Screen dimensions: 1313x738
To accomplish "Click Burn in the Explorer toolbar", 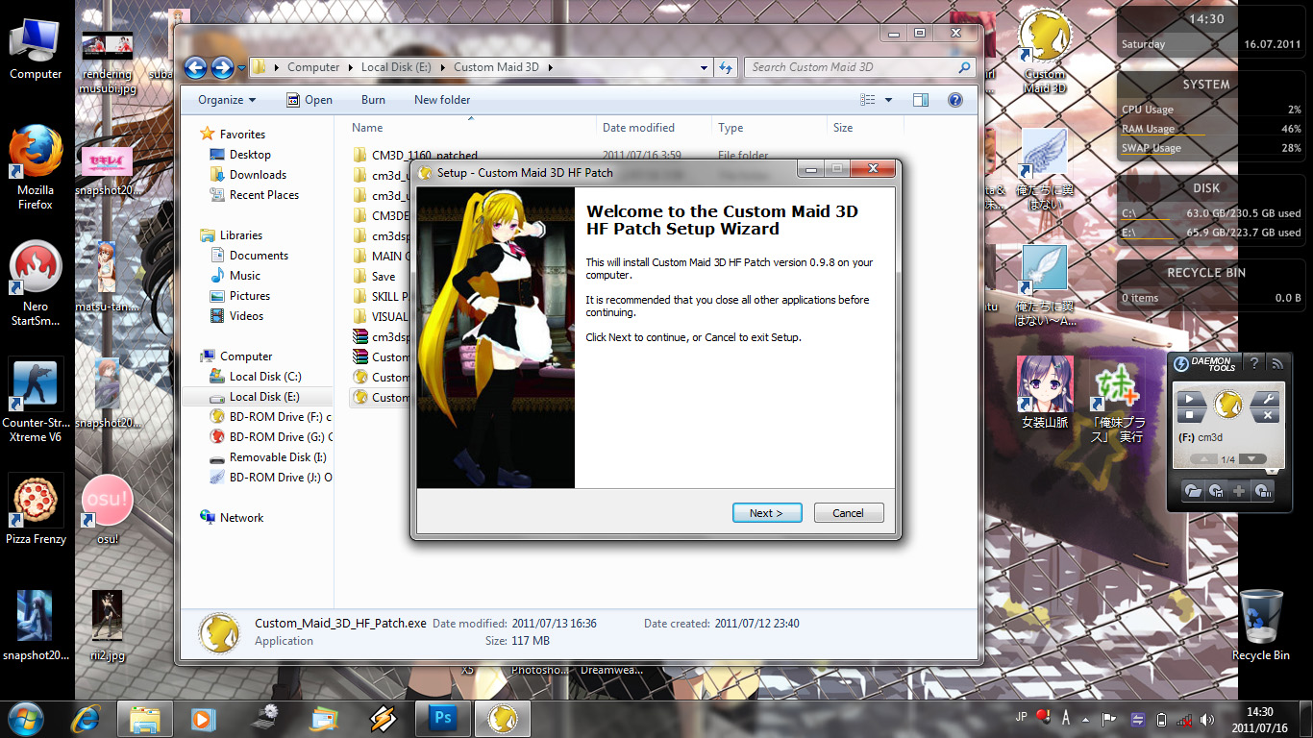I will coord(373,100).
